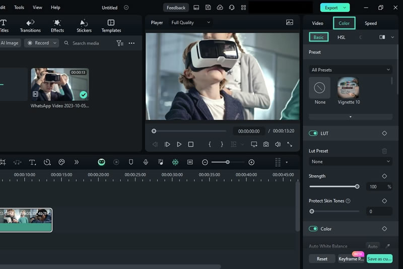Expand the preset list down arrow
Screen dimensions: 403x269
click(x=351, y=117)
